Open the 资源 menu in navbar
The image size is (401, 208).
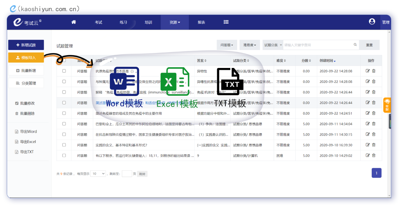[175, 23]
